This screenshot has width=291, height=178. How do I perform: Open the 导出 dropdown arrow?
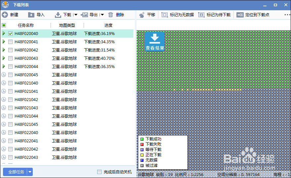point(102,15)
